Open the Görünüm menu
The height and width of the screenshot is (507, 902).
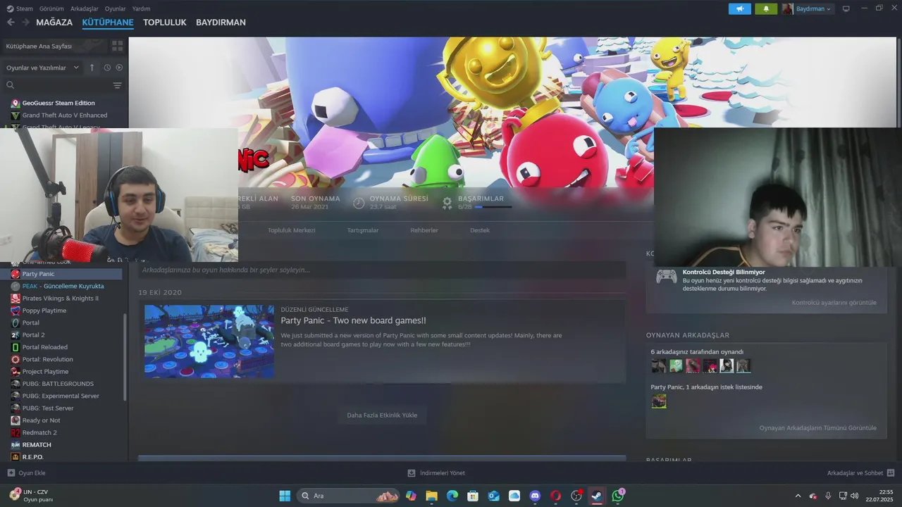(x=51, y=8)
